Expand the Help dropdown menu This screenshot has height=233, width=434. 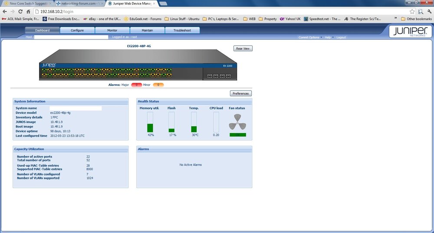pos(329,37)
